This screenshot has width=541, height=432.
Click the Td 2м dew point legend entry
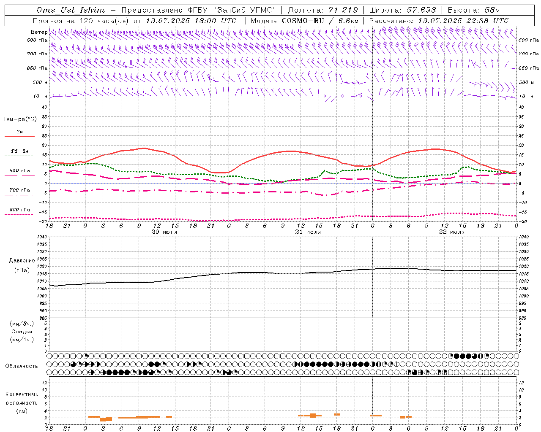point(20,151)
